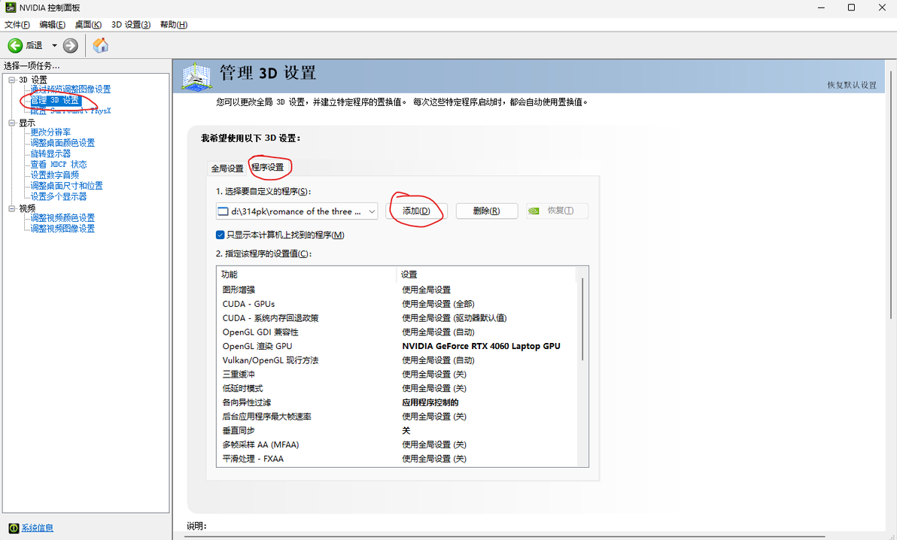
Task: Collapse the 显示 tree node
Action: click(x=12, y=123)
